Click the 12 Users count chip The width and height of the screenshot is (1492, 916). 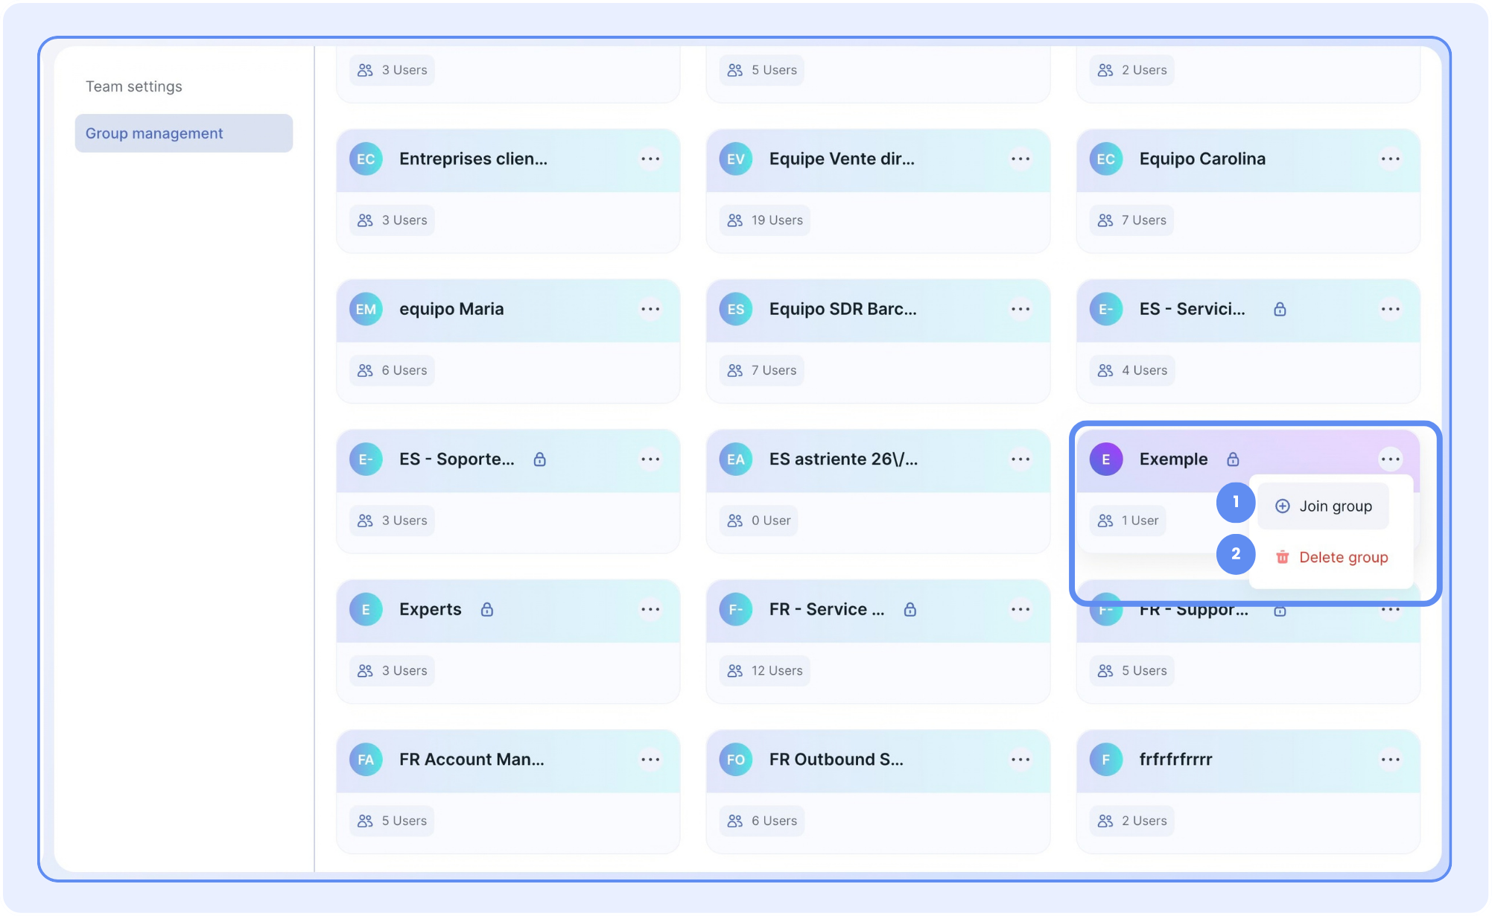pyautogui.click(x=765, y=671)
